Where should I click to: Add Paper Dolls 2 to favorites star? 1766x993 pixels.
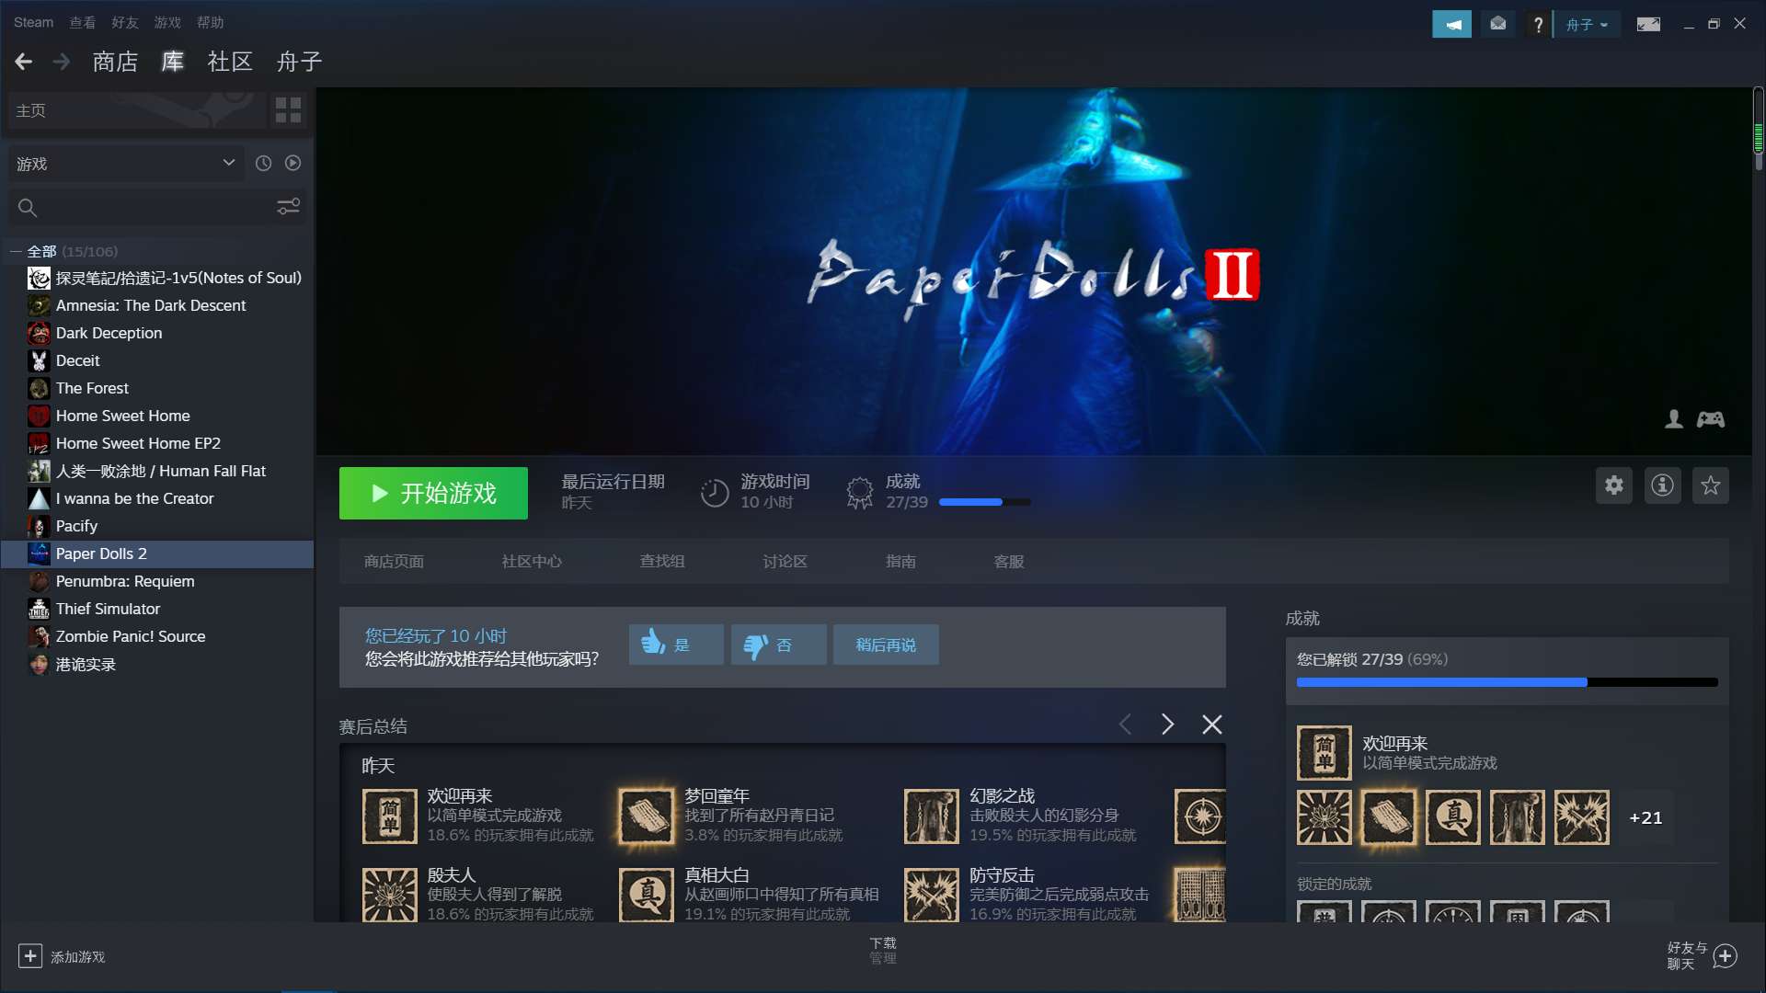tap(1710, 485)
